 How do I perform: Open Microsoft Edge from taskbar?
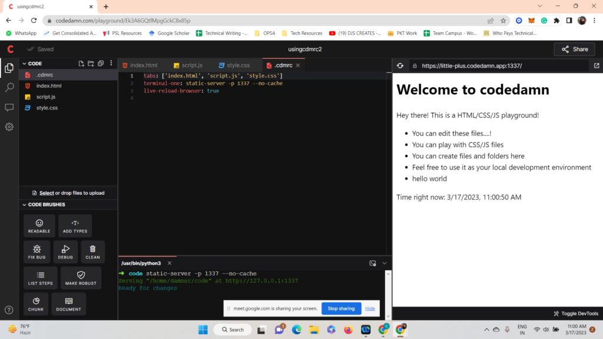[x=297, y=330]
